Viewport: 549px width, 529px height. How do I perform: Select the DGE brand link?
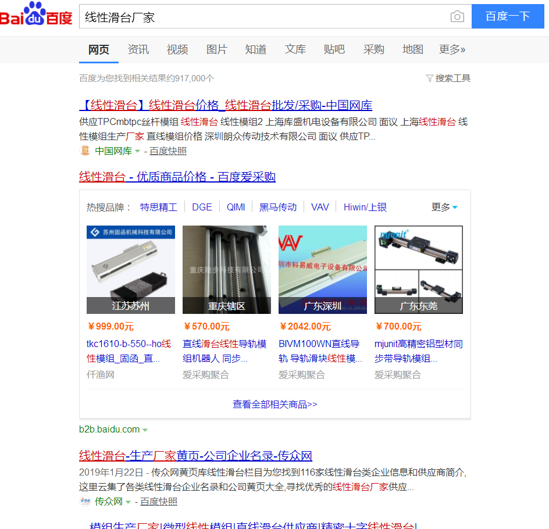(202, 207)
